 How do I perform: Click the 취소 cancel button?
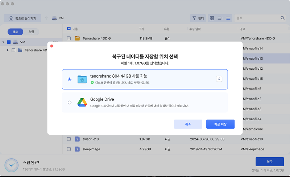(x=188, y=124)
